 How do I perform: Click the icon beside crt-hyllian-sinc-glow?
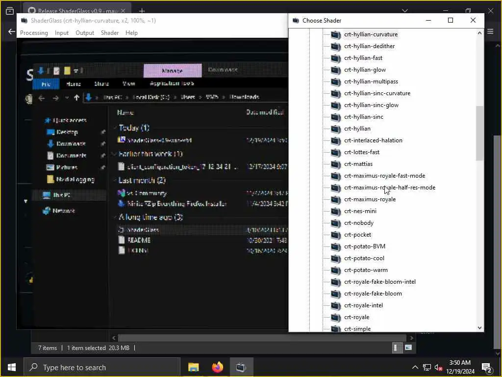335,106
